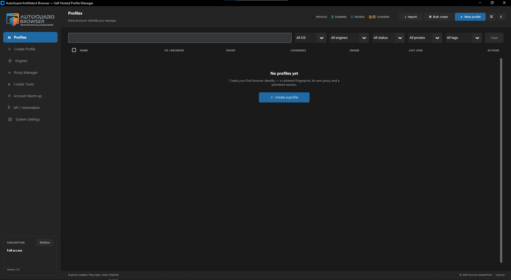The width and height of the screenshot is (511, 280).
Task: Sort by the NAME column header
Action: point(84,50)
